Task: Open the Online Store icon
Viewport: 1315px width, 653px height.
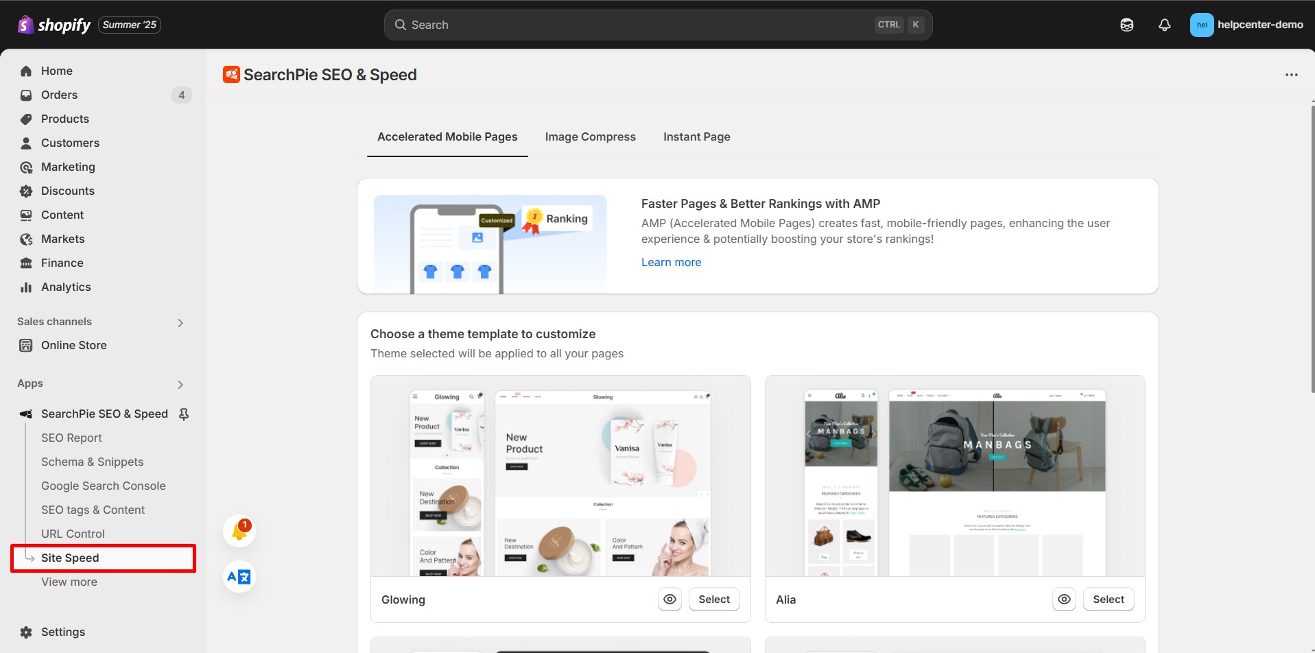Action: coord(25,345)
